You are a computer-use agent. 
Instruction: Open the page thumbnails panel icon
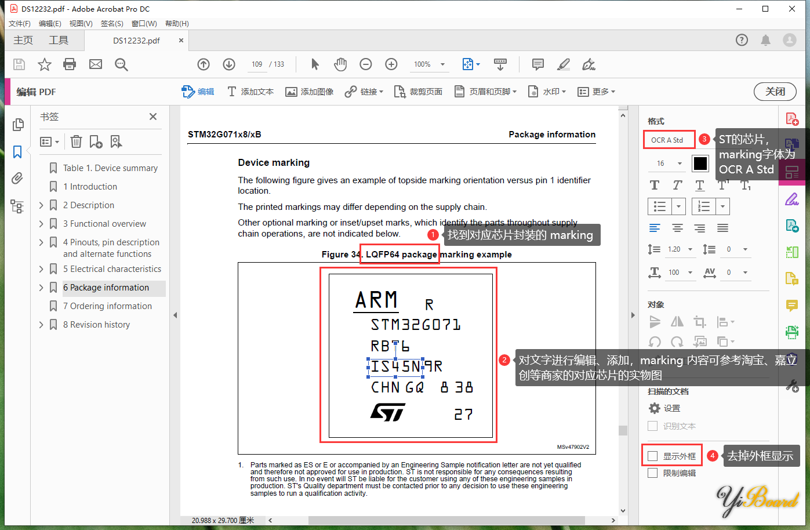18,125
